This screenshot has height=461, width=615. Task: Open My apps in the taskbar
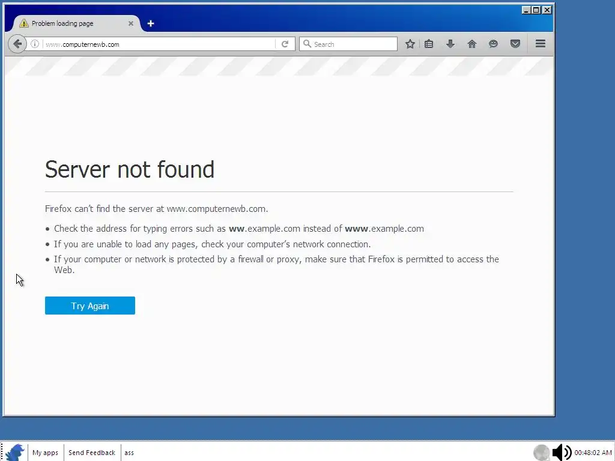(x=45, y=453)
